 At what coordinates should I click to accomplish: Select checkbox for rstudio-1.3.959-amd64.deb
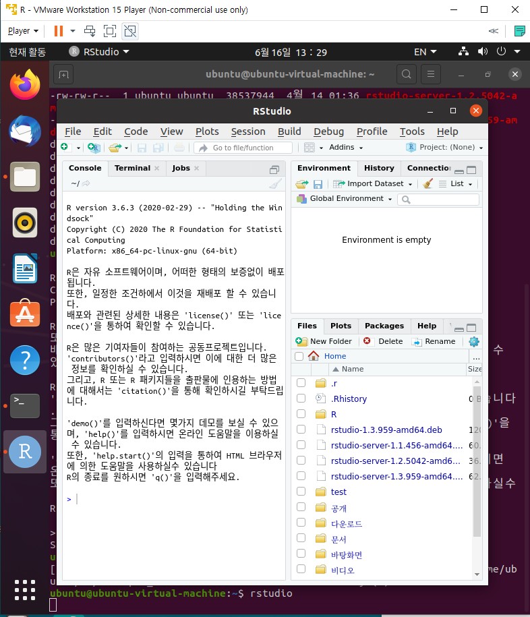[301, 429]
